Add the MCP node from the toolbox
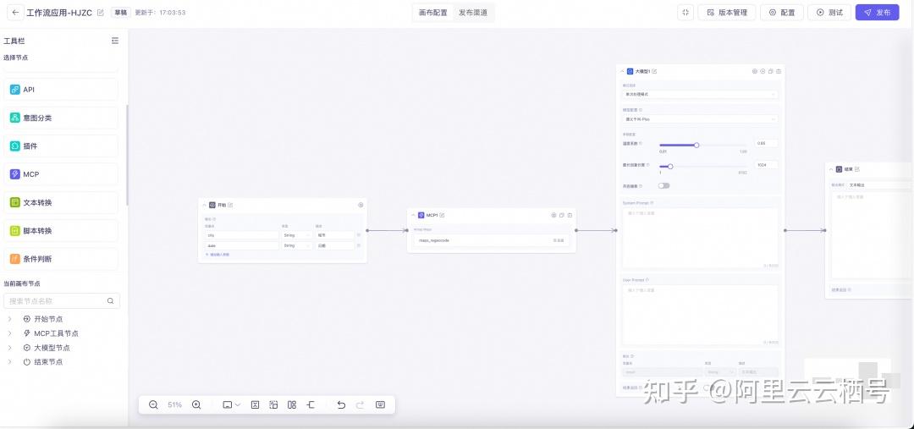The width and height of the screenshot is (914, 429). coord(61,174)
